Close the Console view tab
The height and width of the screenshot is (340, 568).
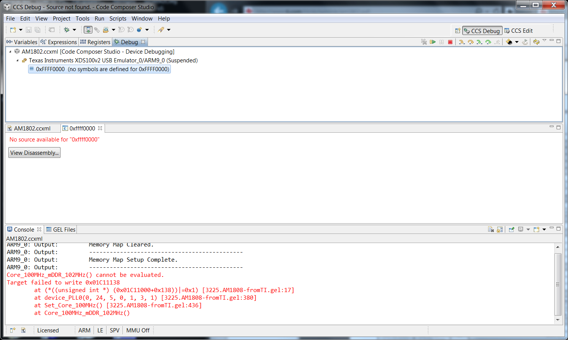(39, 229)
